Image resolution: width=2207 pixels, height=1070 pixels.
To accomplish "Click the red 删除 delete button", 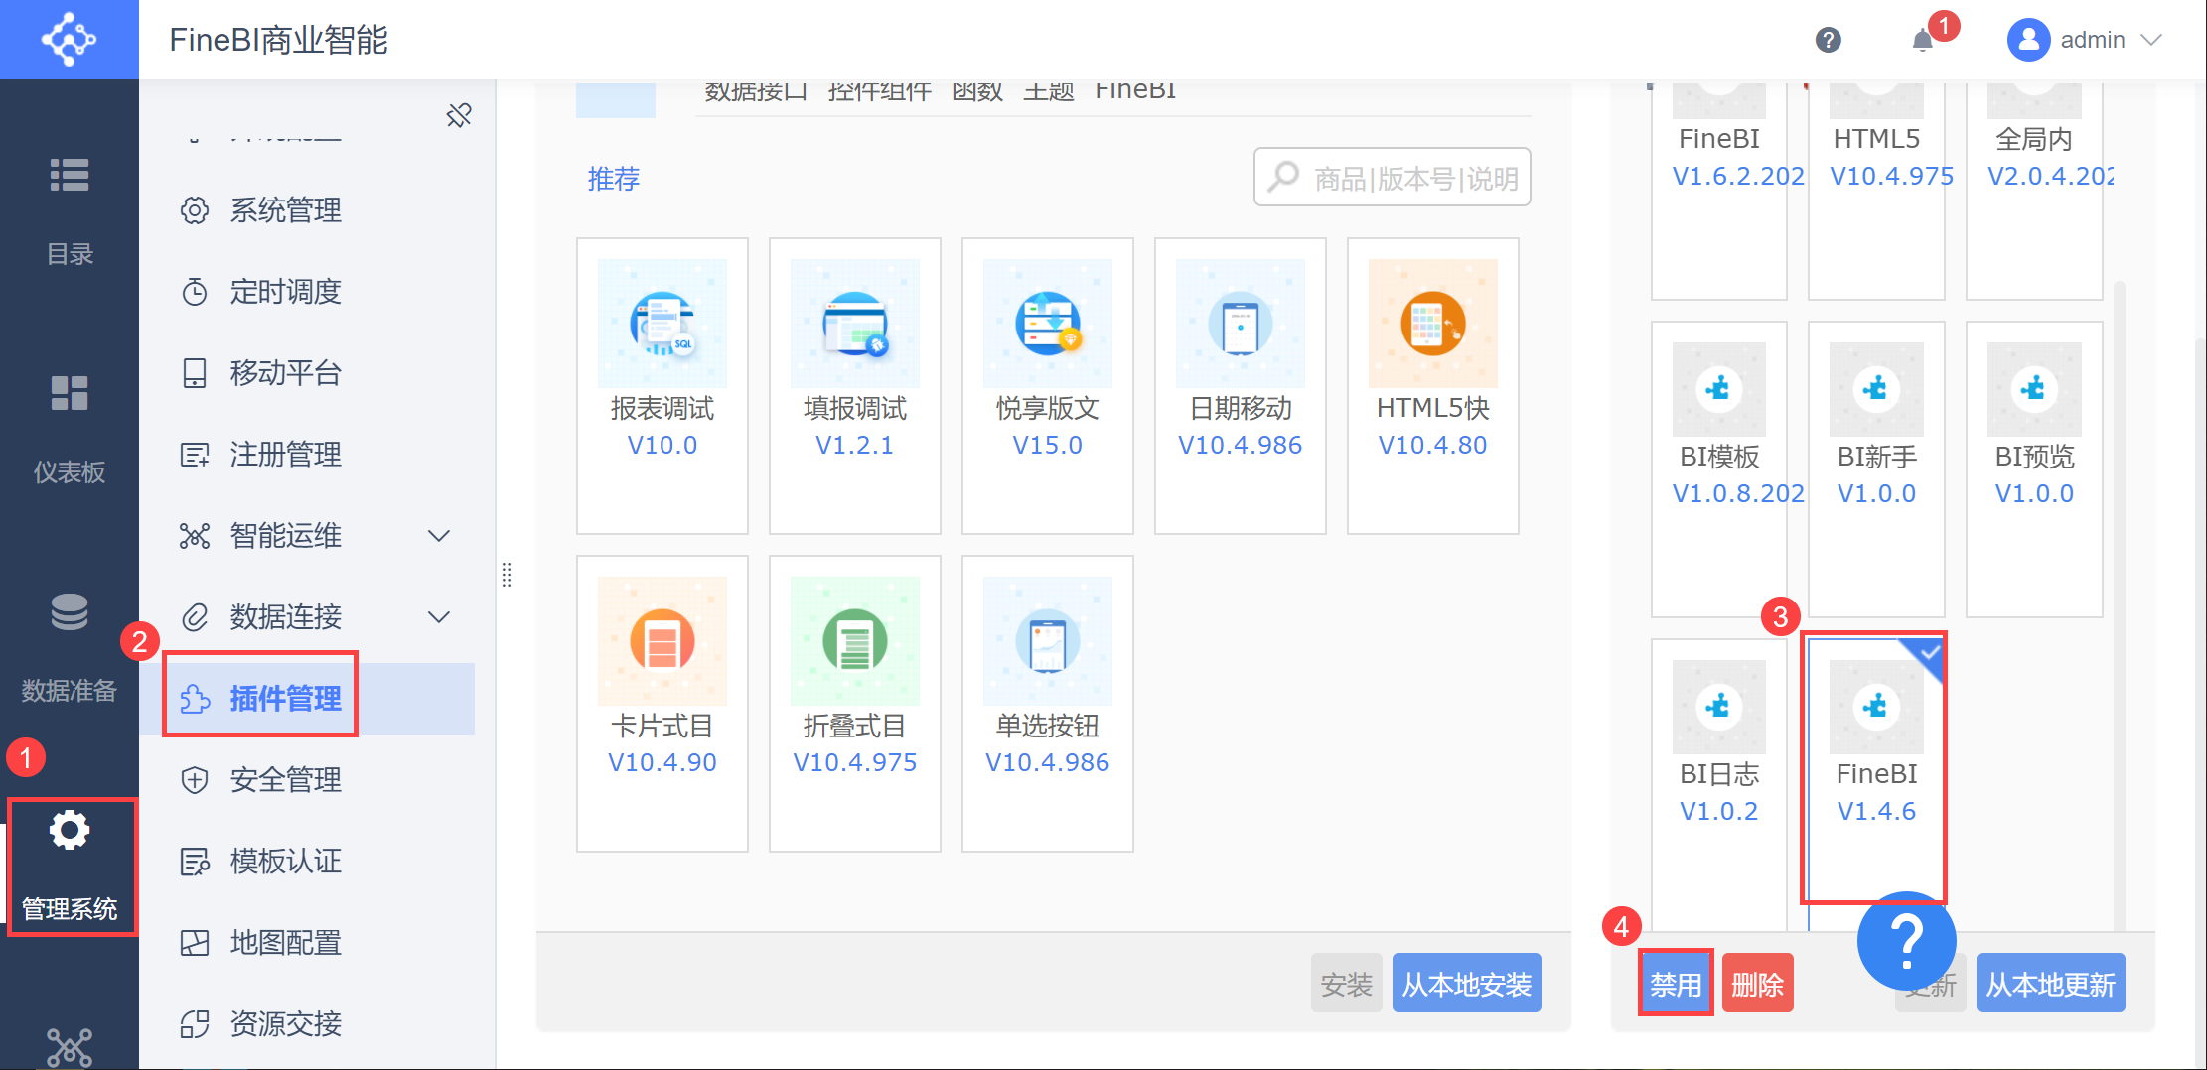I will [1758, 984].
